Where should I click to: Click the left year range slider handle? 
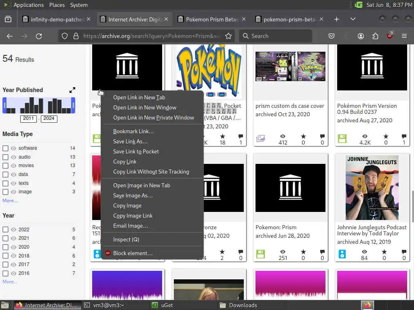click(x=4, y=105)
